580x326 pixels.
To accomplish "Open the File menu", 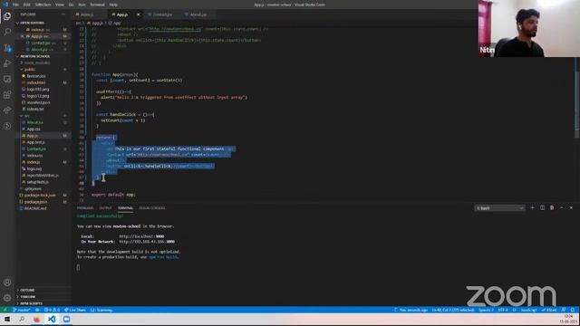I will click(16, 5).
